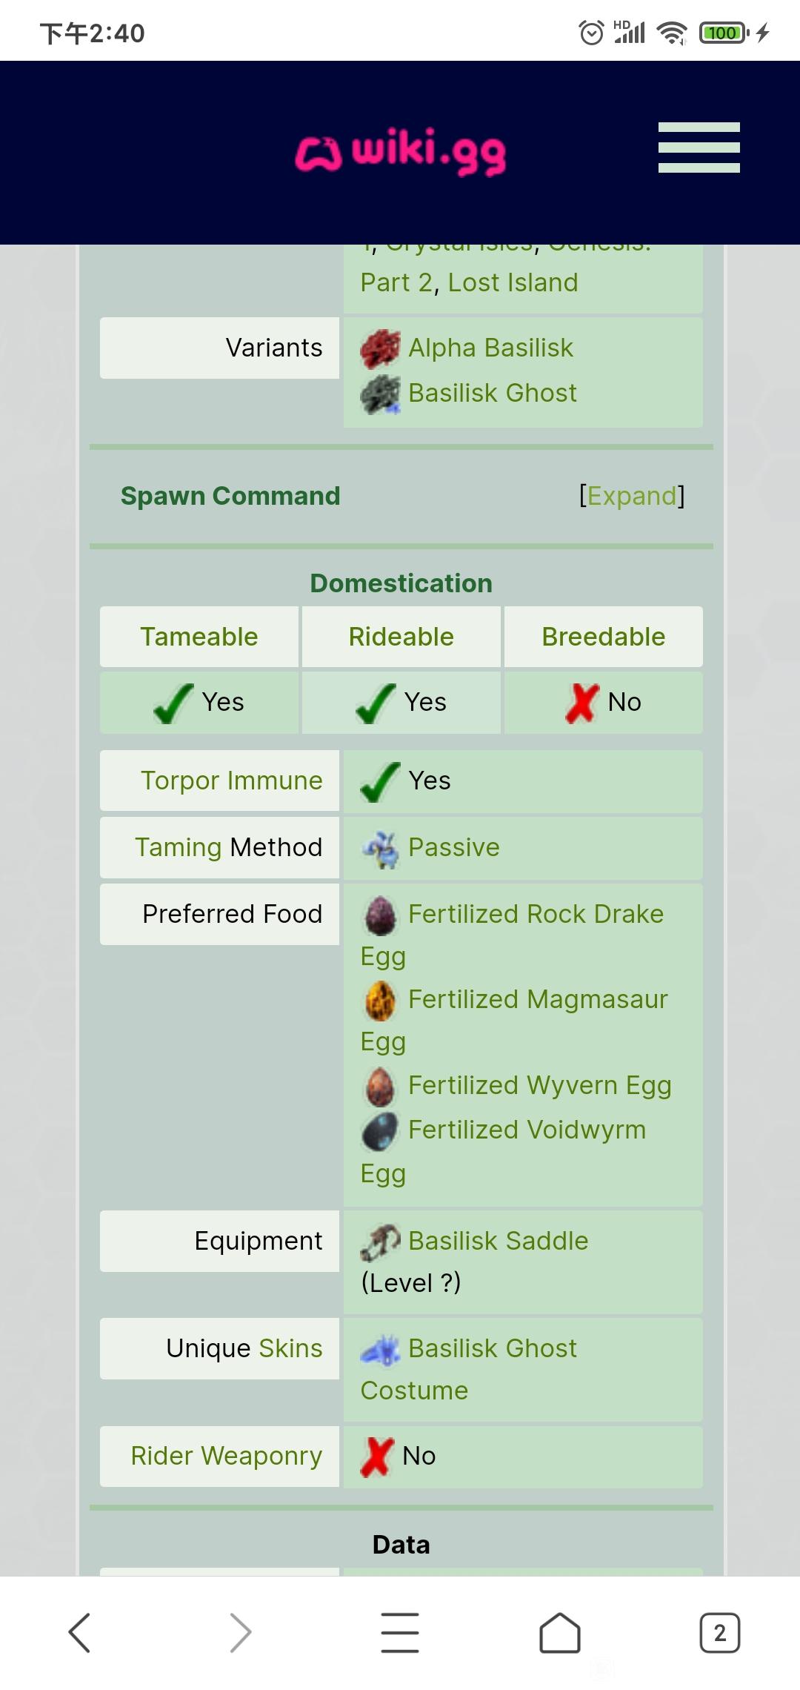800x1690 pixels.
Task: Tap the Fertilized Voidwyrm Egg icon
Action: [x=380, y=1131]
